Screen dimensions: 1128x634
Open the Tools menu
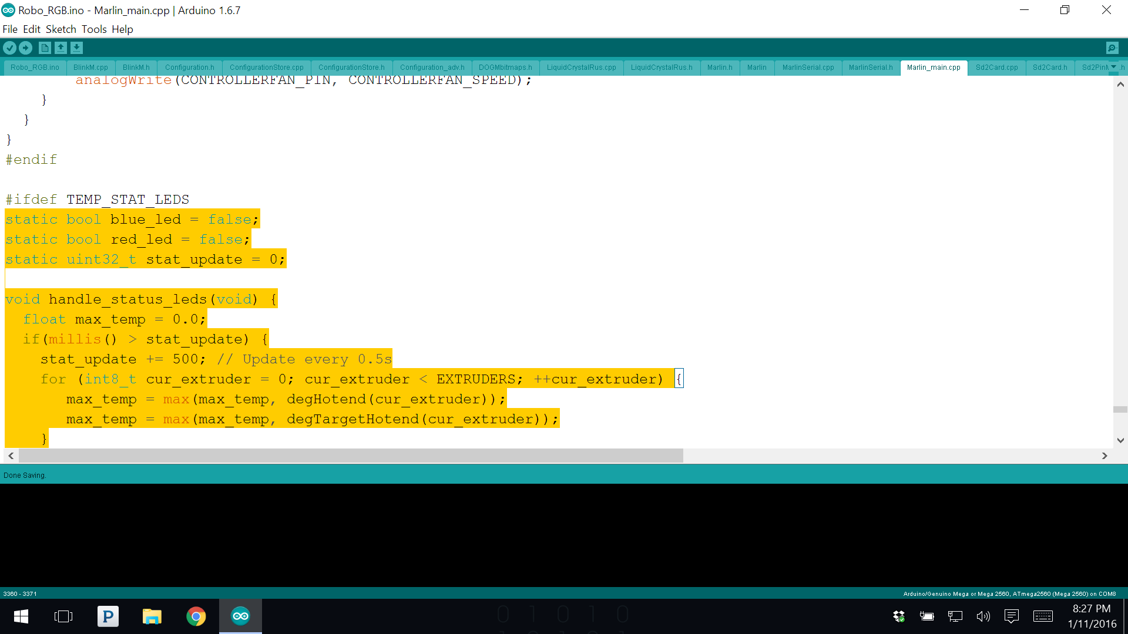pyautogui.click(x=94, y=29)
